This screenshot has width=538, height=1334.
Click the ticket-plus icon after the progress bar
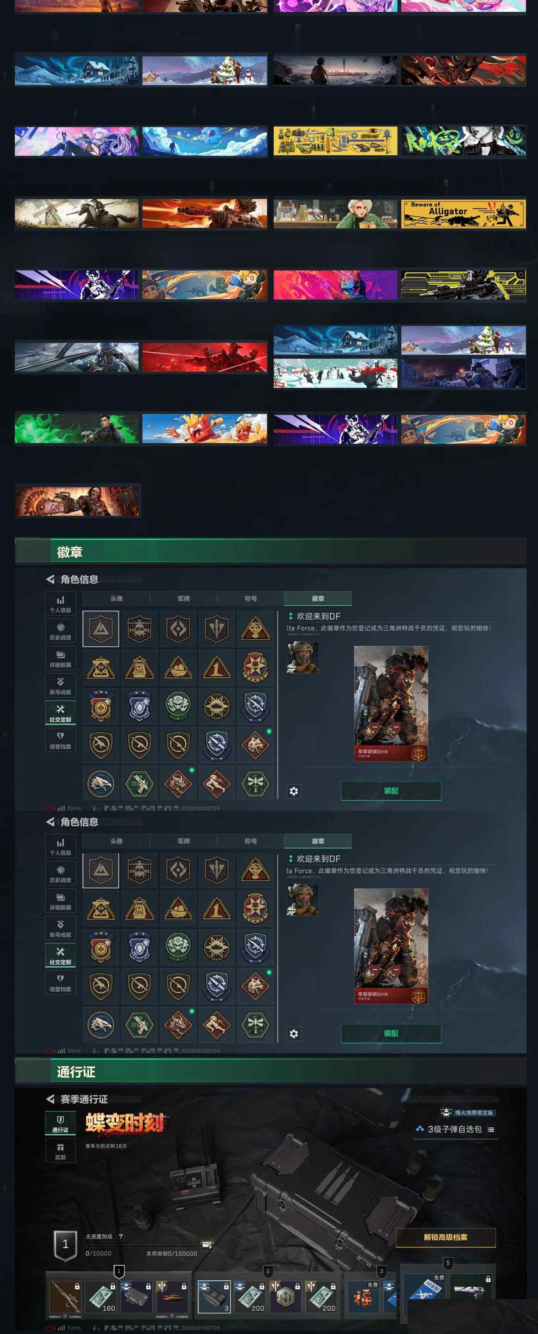click(207, 1245)
